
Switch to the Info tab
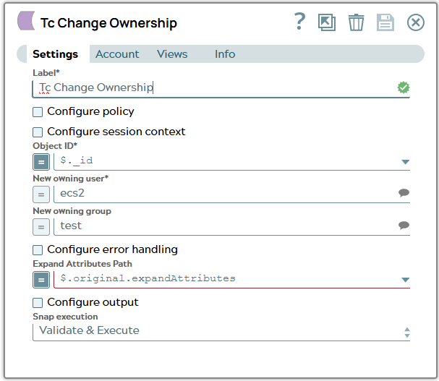click(x=225, y=54)
